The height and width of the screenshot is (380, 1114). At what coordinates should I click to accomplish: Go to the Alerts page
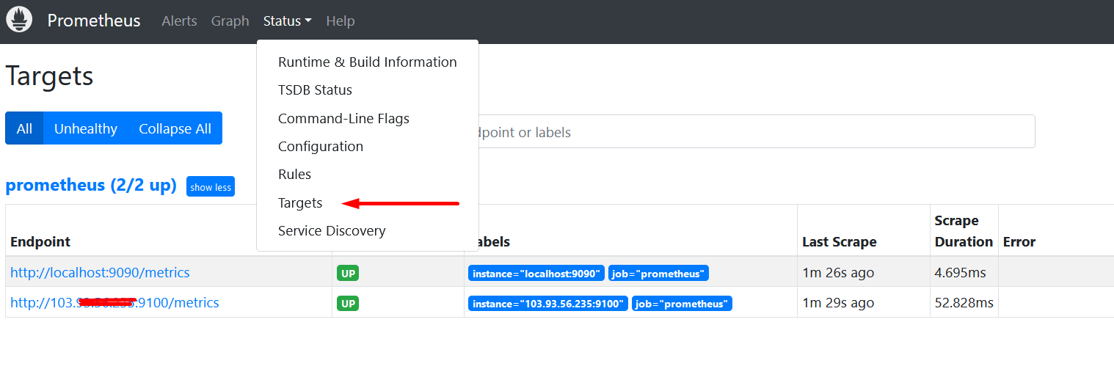pos(179,21)
